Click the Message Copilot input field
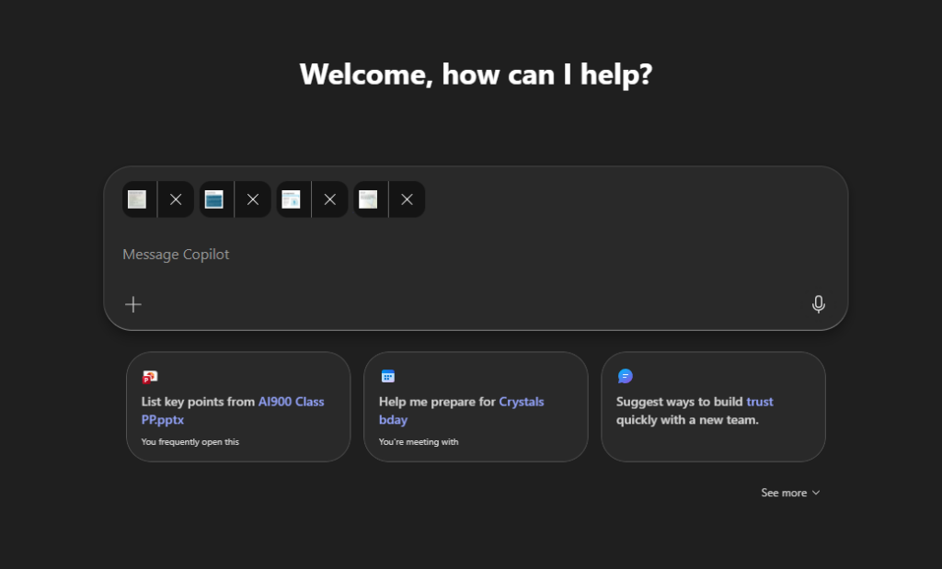This screenshot has height=569, width=942. pyautogui.click(x=368, y=254)
